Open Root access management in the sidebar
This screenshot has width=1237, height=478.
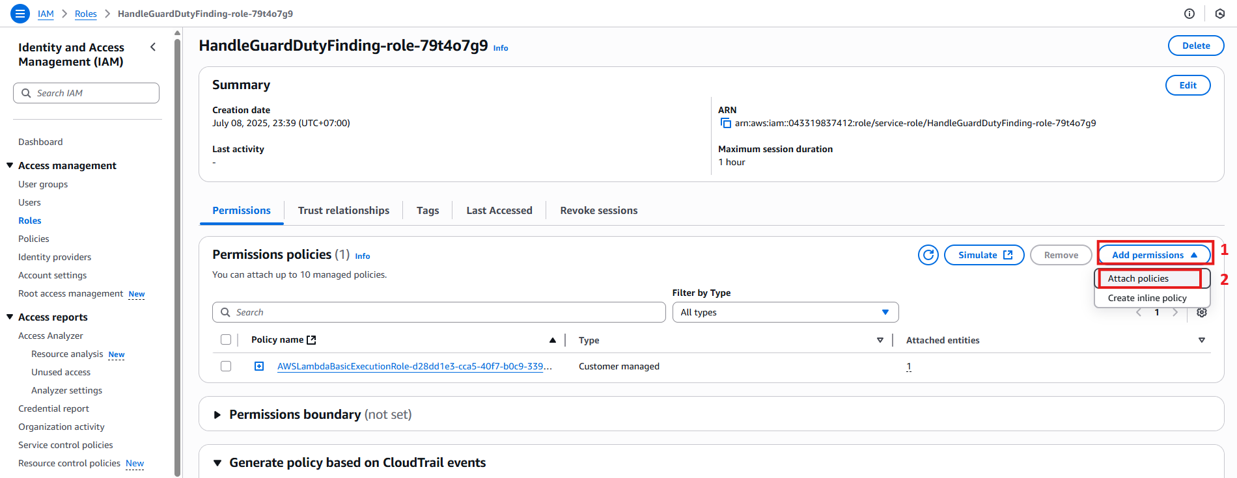[70, 293]
